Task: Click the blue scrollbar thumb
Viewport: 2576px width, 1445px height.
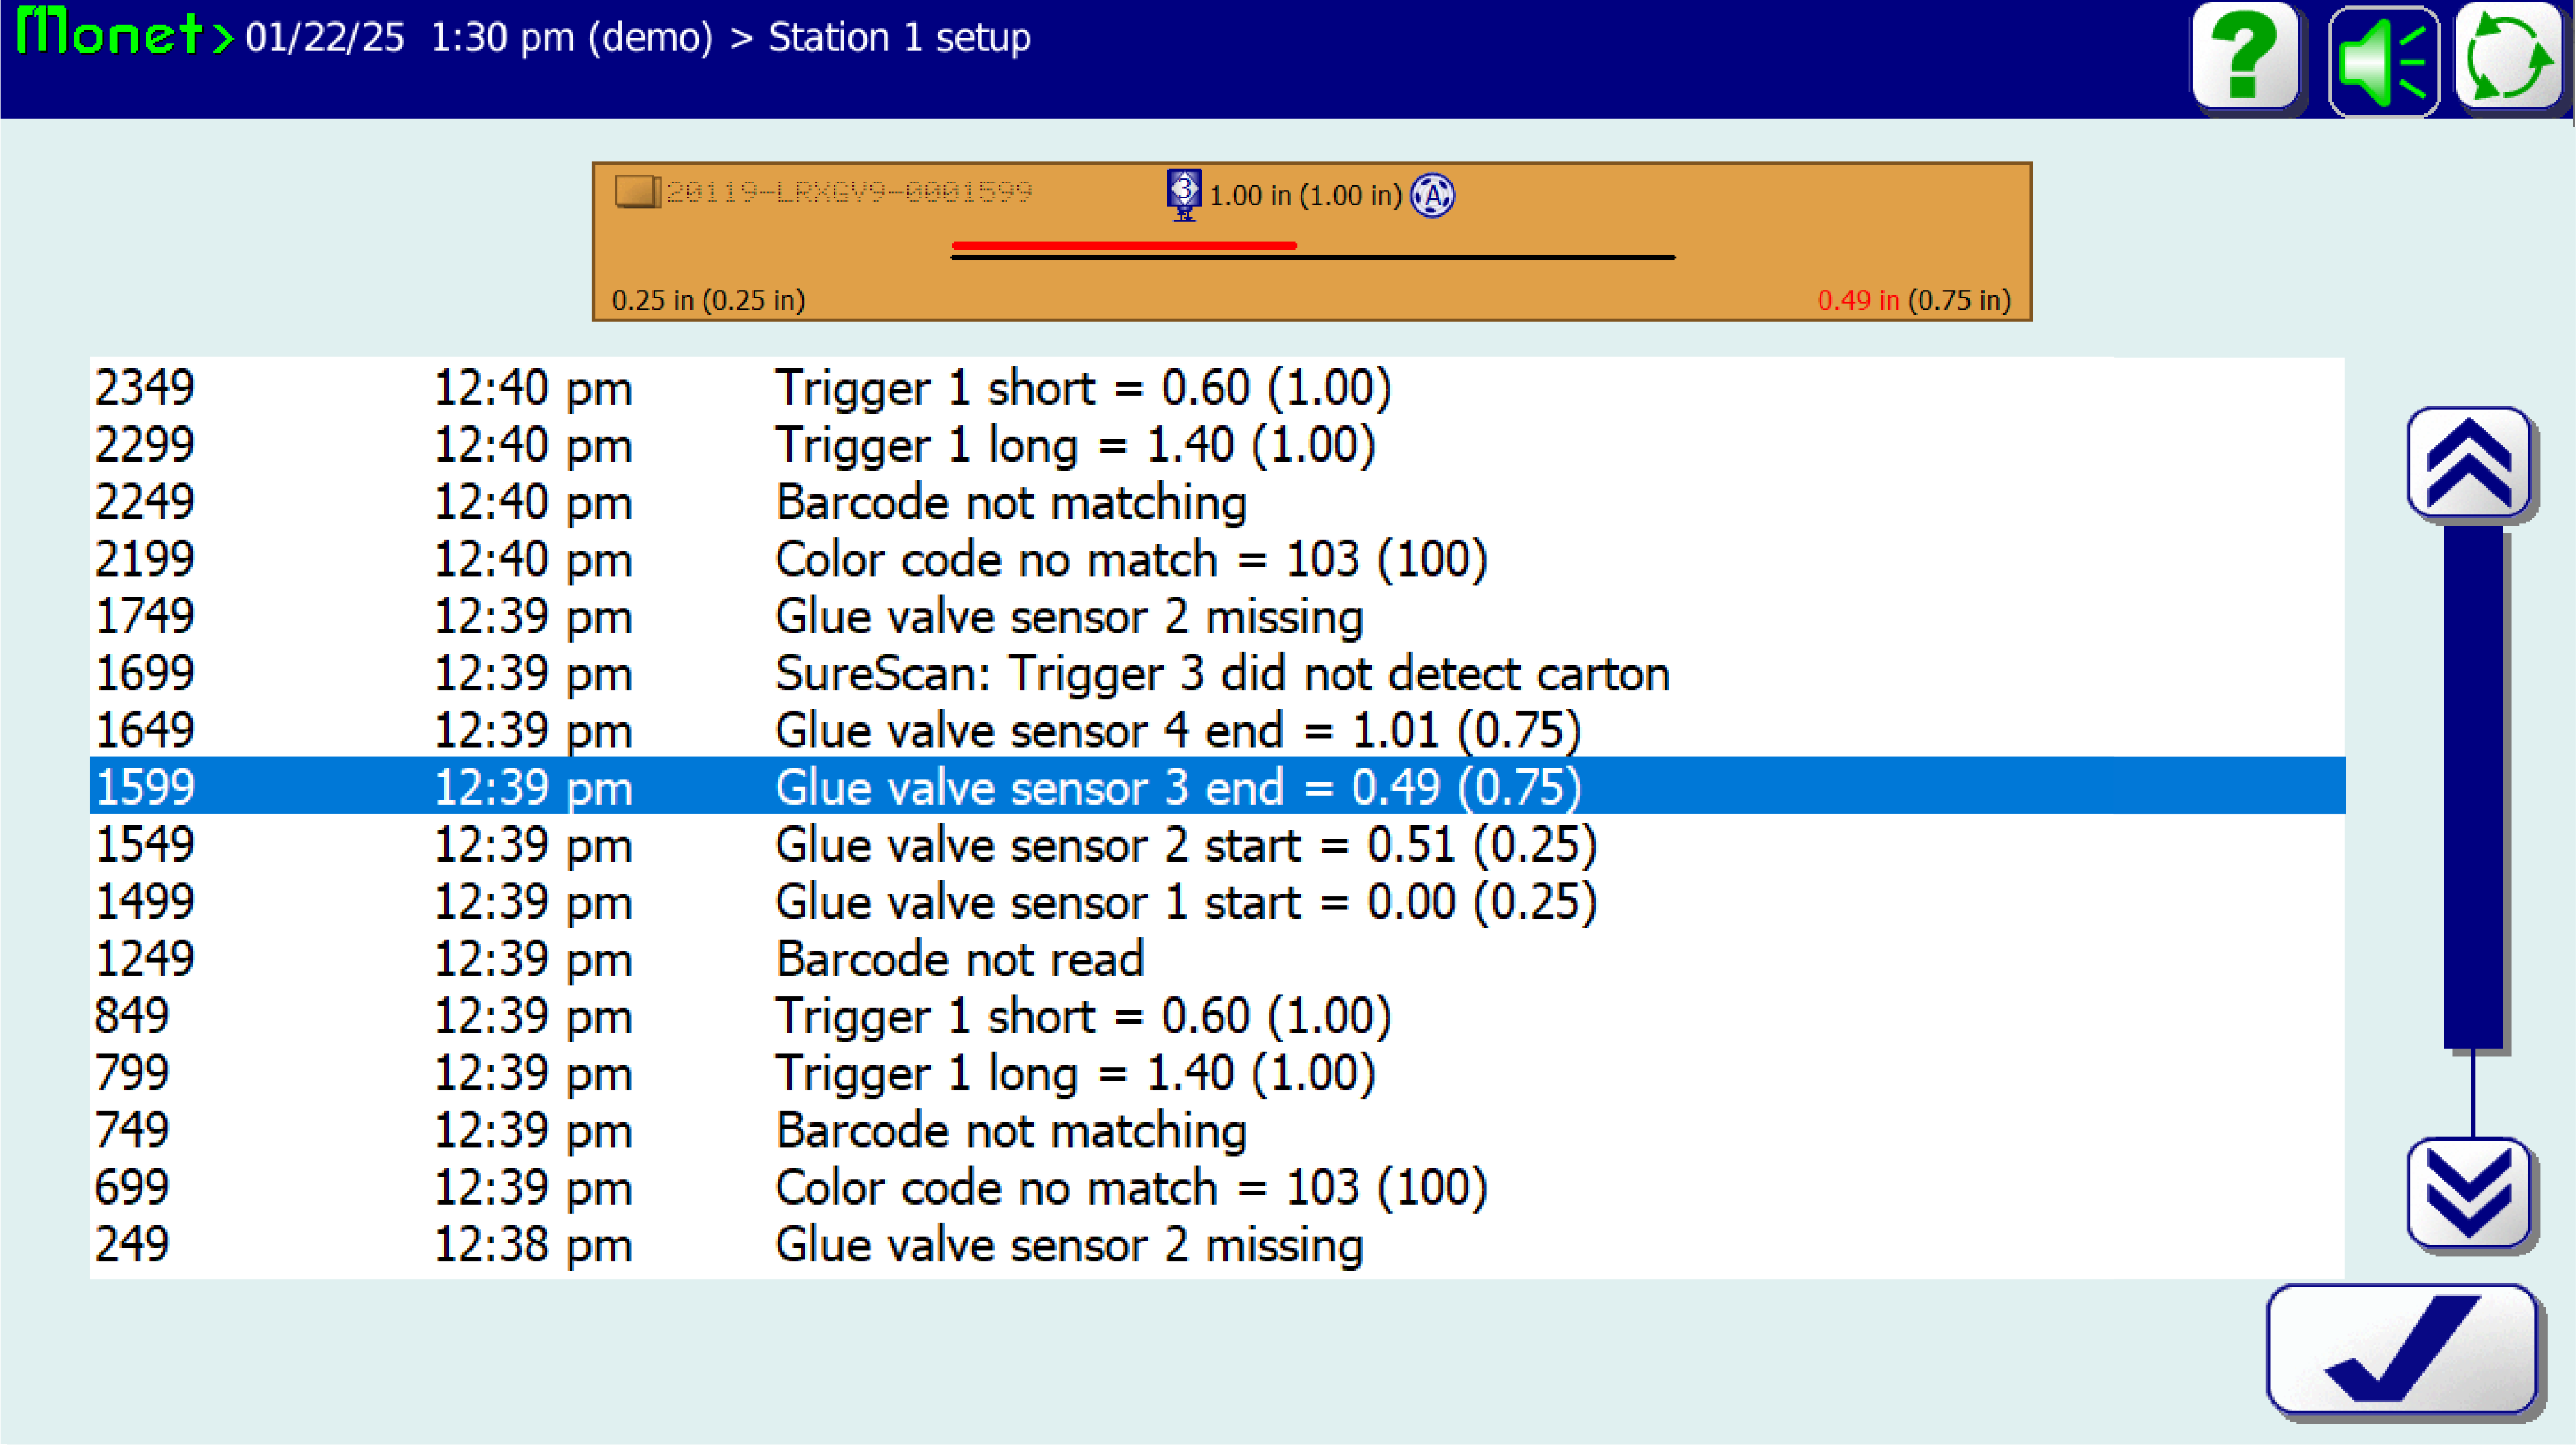Action: tap(2472, 787)
